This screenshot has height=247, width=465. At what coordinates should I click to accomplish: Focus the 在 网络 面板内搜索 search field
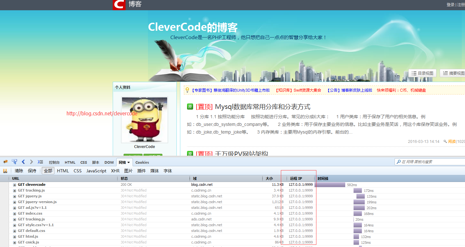tap(430, 162)
